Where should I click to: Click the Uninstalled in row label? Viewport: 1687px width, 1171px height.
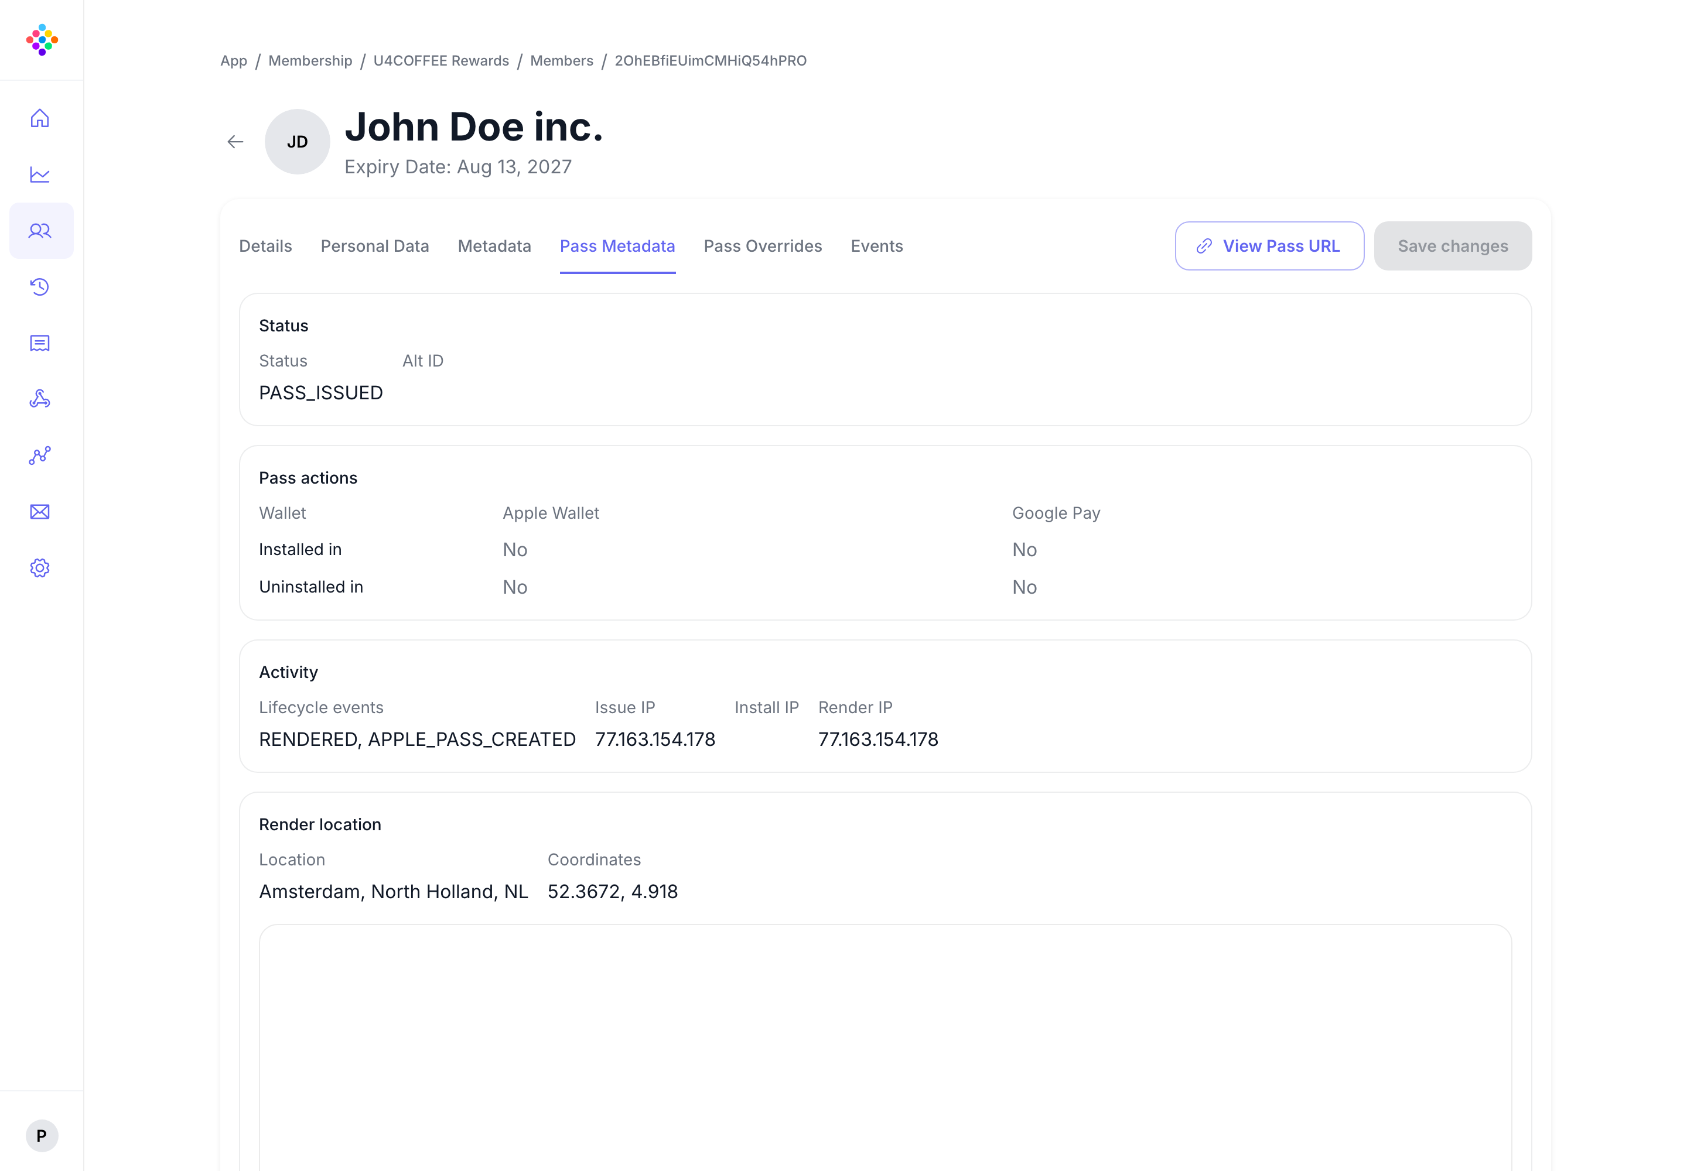pyautogui.click(x=311, y=587)
